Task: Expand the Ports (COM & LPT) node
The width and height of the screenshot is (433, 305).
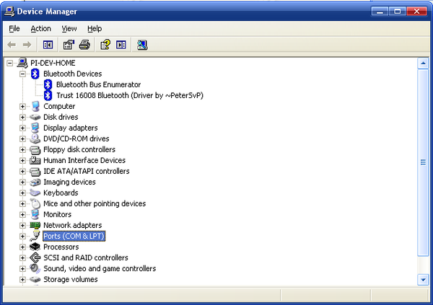Action: 22,236
